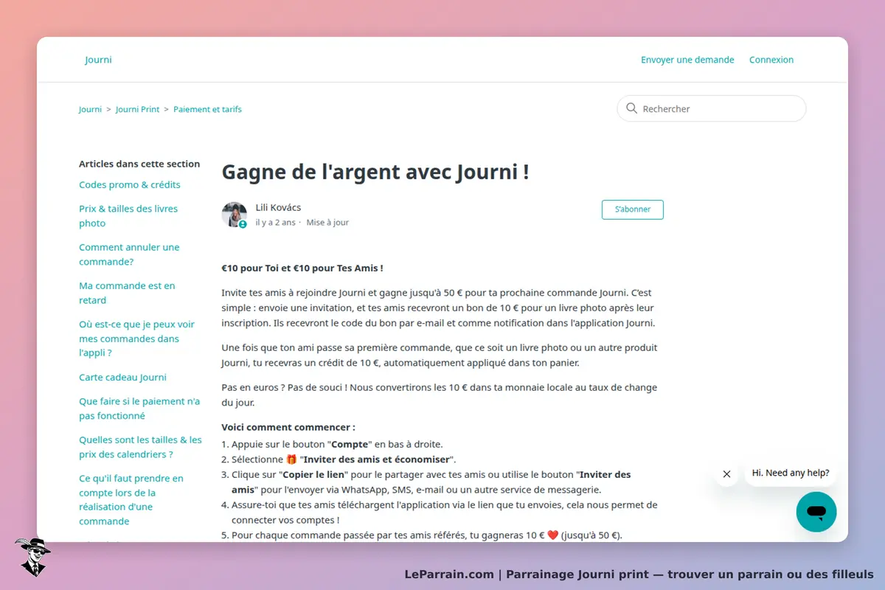Click the "Hi. Need any help?" chat message
Image resolution: width=885 pixels, height=590 pixels.
click(x=791, y=473)
